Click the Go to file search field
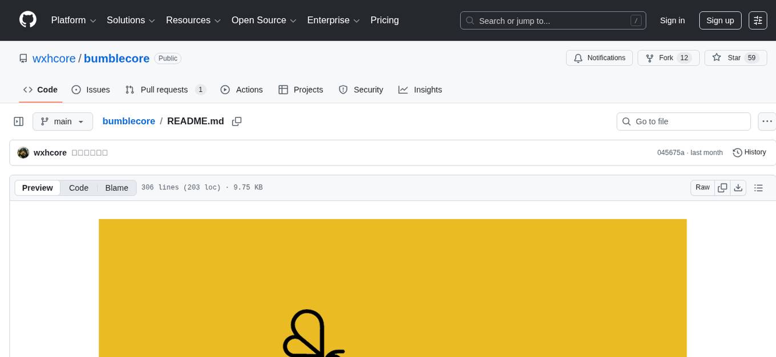 [x=683, y=121]
